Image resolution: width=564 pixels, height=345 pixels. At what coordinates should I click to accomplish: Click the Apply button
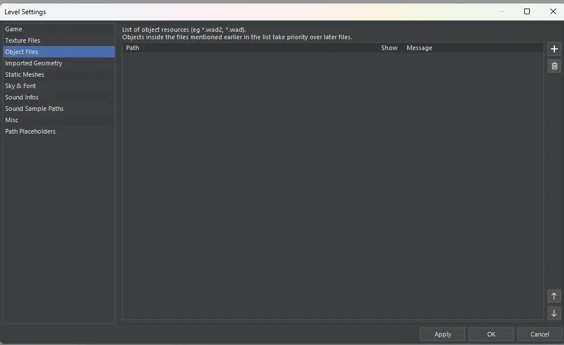(442, 334)
